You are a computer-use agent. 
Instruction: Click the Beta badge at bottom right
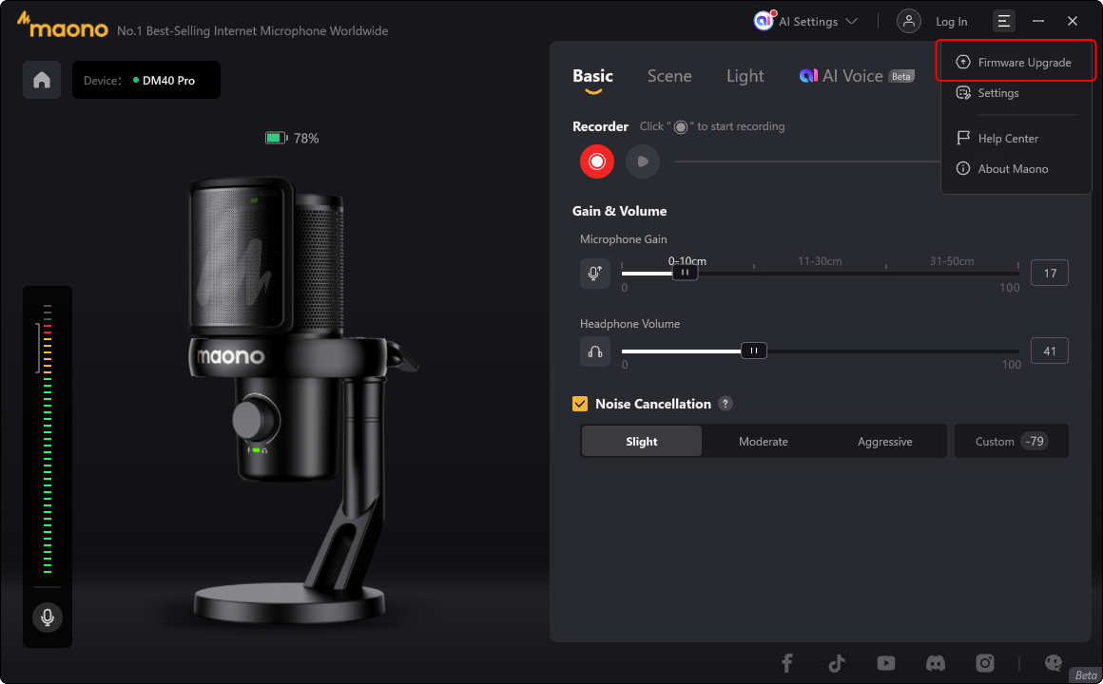pyautogui.click(x=1086, y=674)
